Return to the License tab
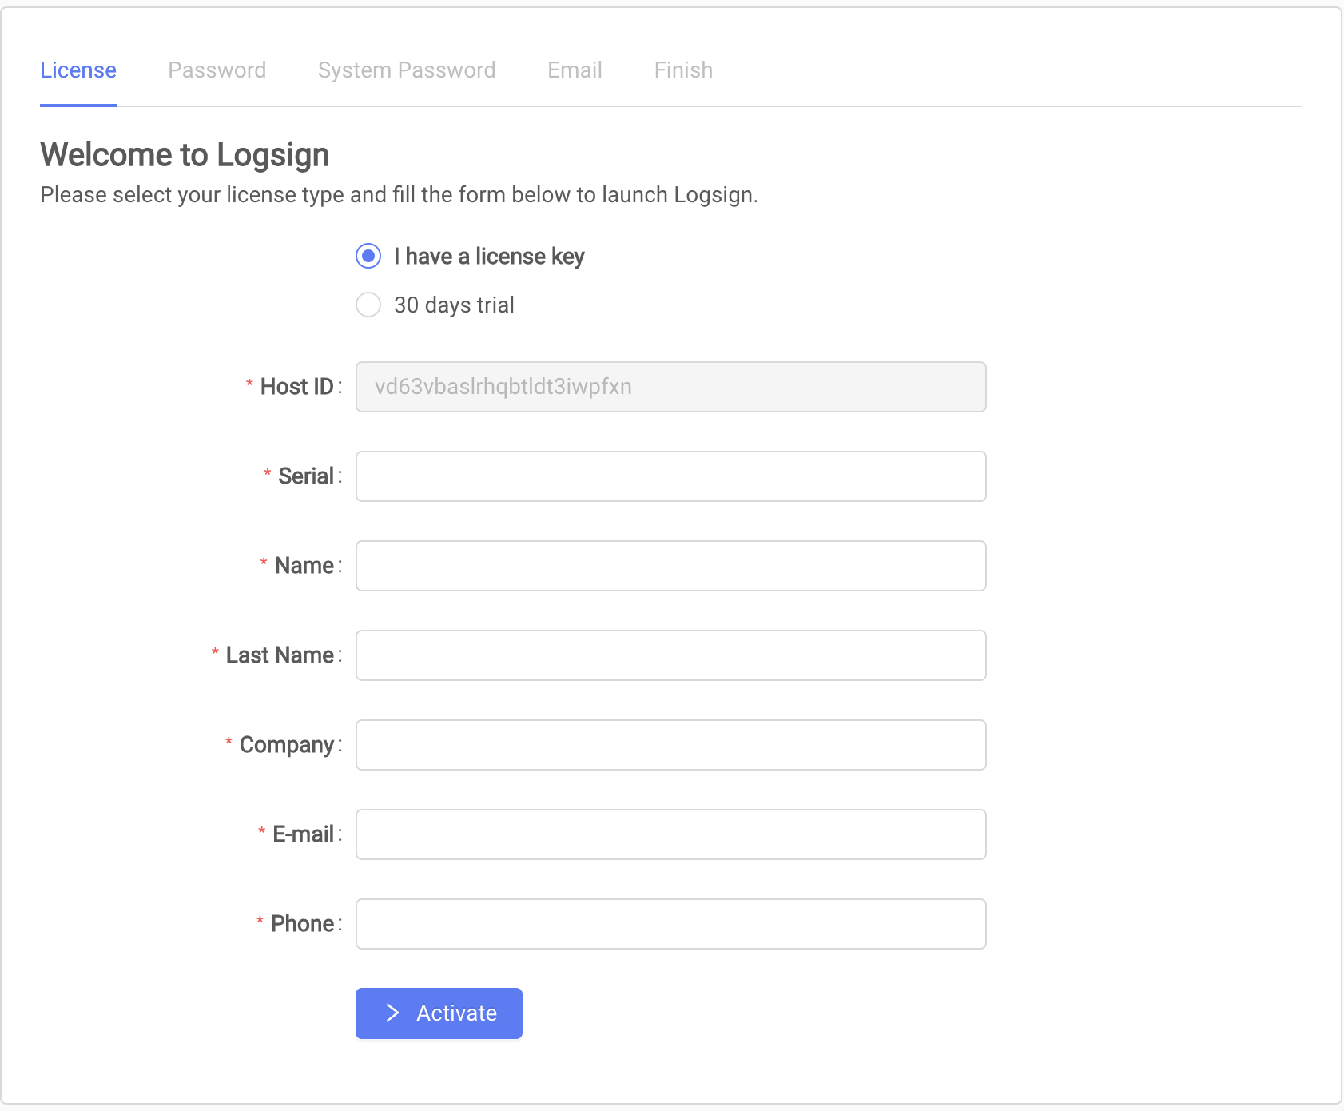This screenshot has width=1344, height=1111. 78,70
